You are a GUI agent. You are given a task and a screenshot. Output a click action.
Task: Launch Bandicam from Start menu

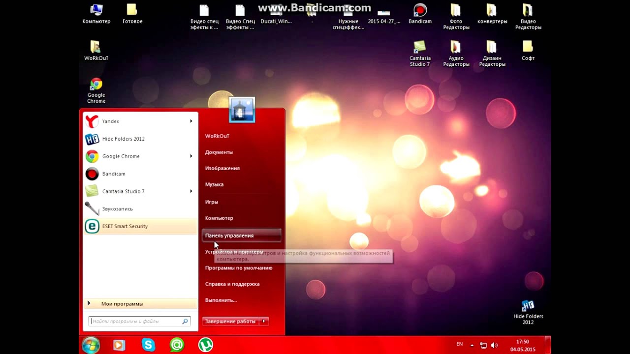[140, 174]
